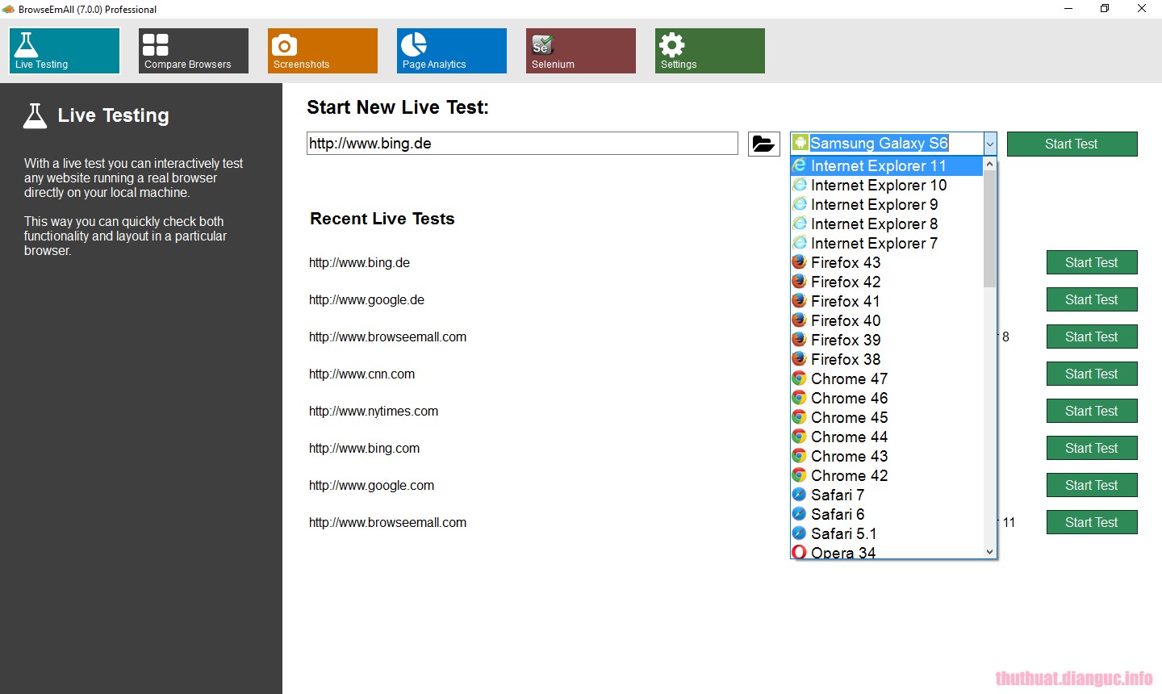Image resolution: width=1162 pixels, height=694 pixels.
Task: Open the Page Analytics pie chart tile
Action: pyautogui.click(x=452, y=51)
